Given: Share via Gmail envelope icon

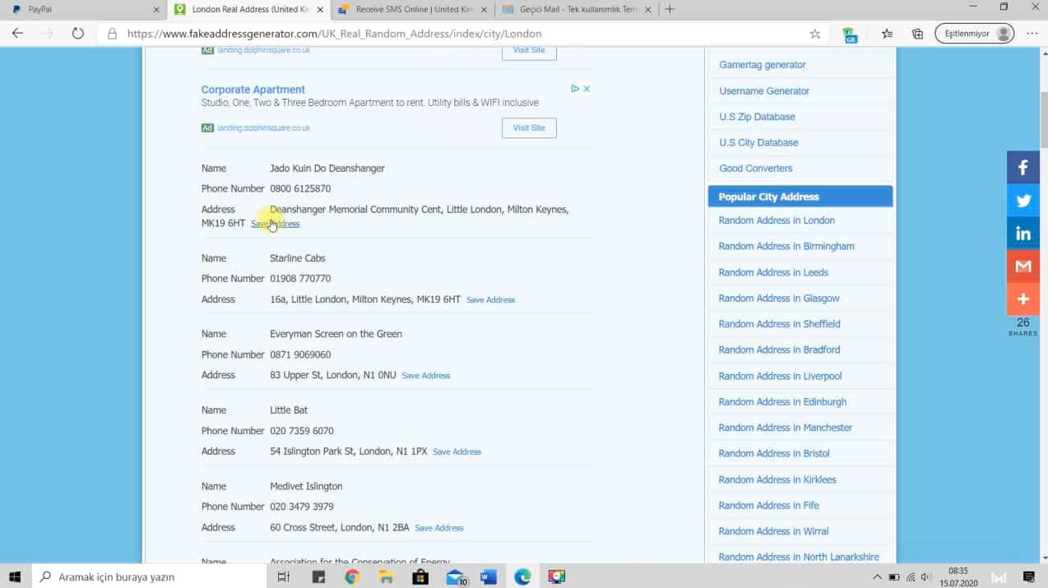Looking at the screenshot, I should tap(1023, 266).
